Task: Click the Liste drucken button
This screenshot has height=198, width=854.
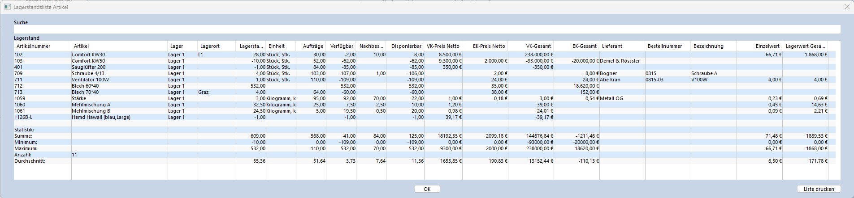Action: tap(819, 189)
